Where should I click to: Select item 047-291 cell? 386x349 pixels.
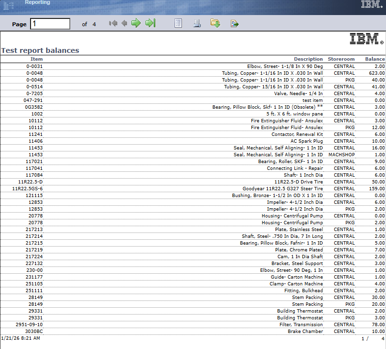(33, 100)
